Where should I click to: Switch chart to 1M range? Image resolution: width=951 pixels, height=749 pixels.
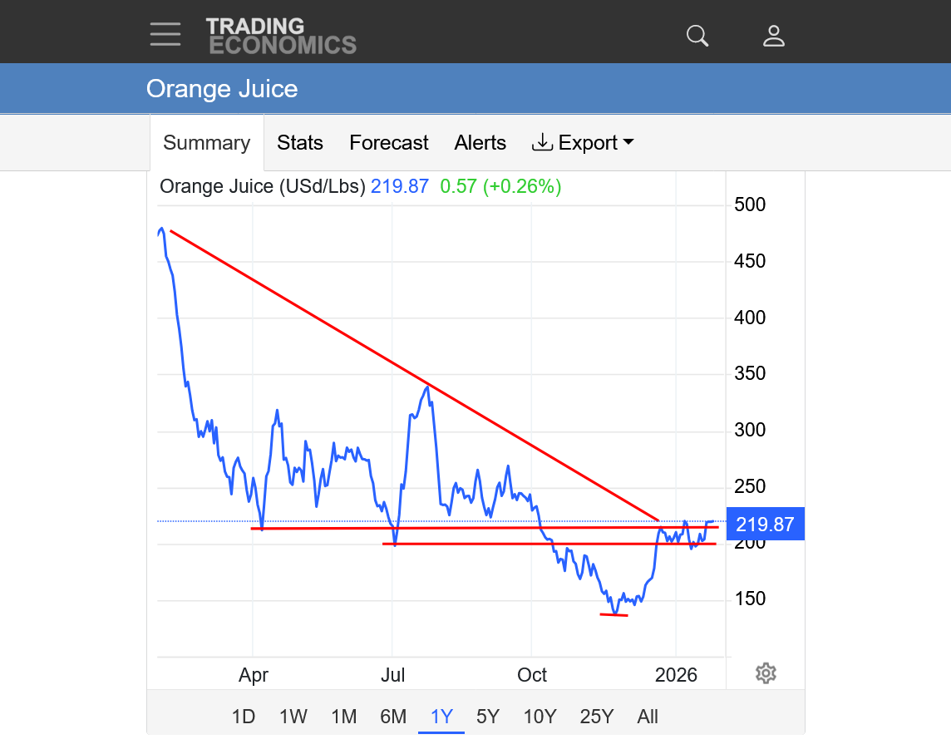pos(343,717)
